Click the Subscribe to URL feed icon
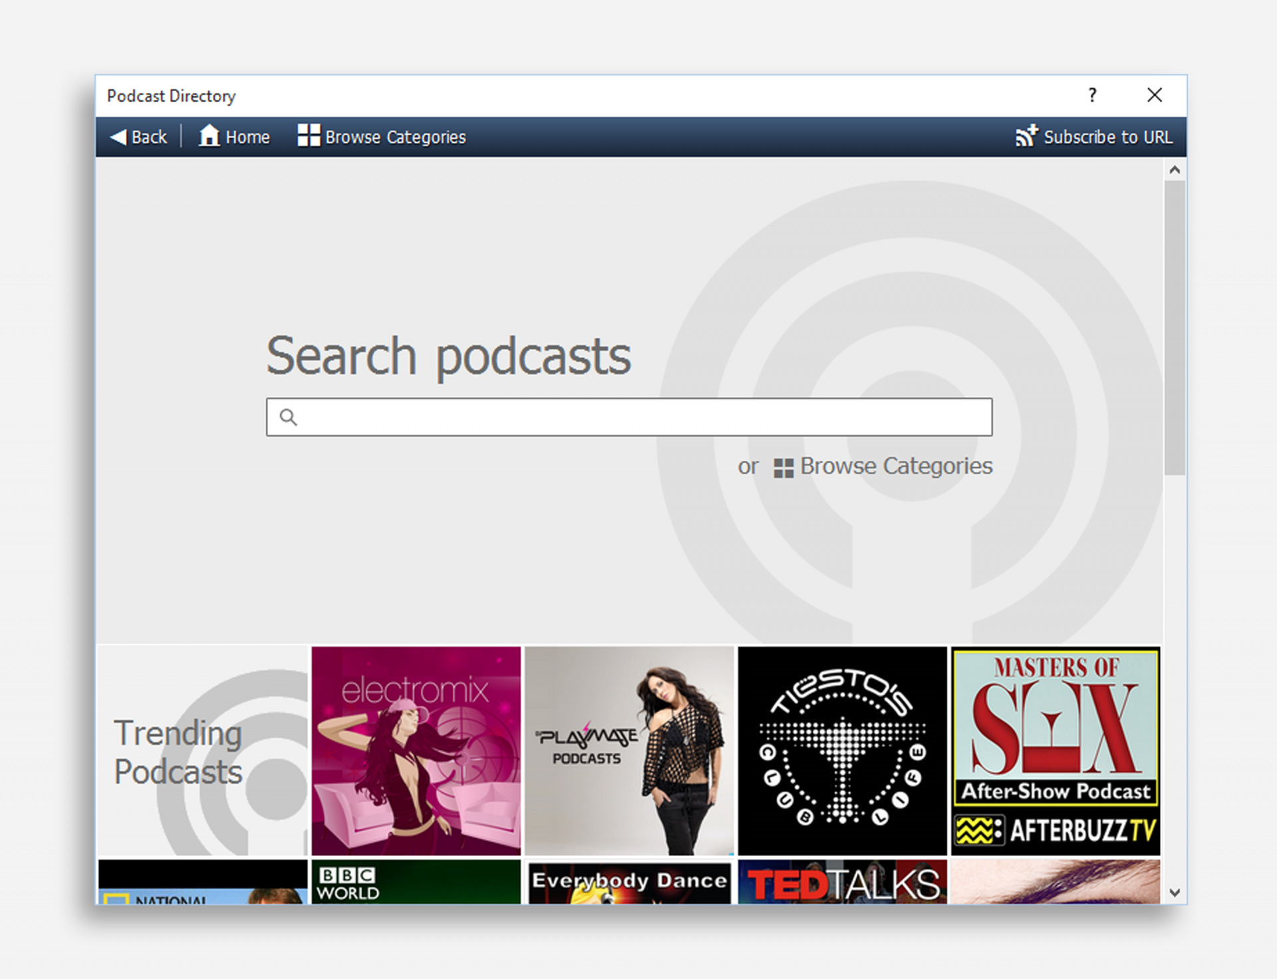This screenshot has width=1277, height=979. point(1026,136)
